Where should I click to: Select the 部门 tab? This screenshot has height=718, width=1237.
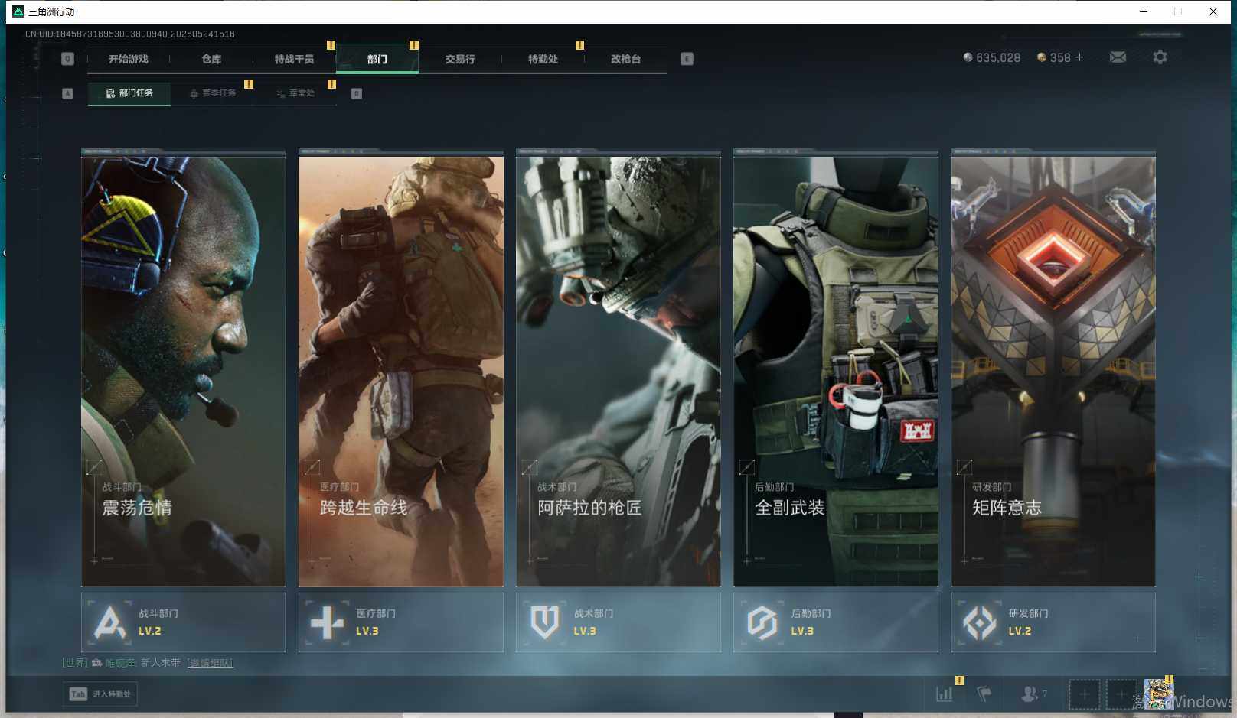(x=377, y=59)
